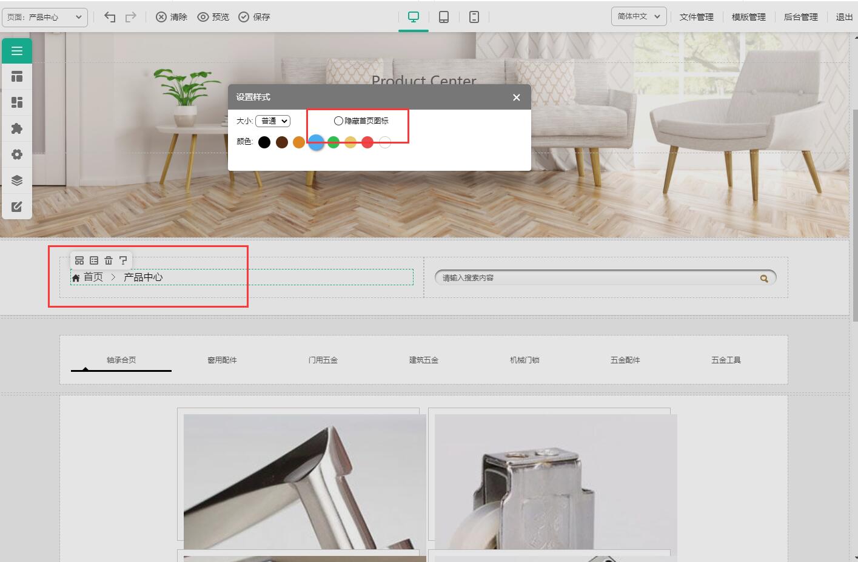The width and height of the screenshot is (858, 562).
Task: Pick the red color swatch
Action: (367, 142)
